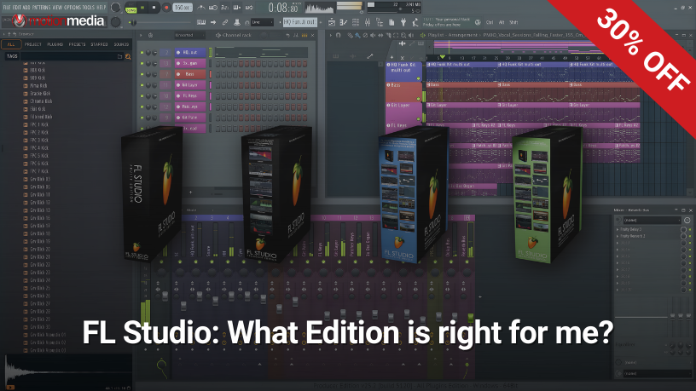696x391 pixels.
Task: Click the Kit Layer channel button
Action: click(x=190, y=85)
